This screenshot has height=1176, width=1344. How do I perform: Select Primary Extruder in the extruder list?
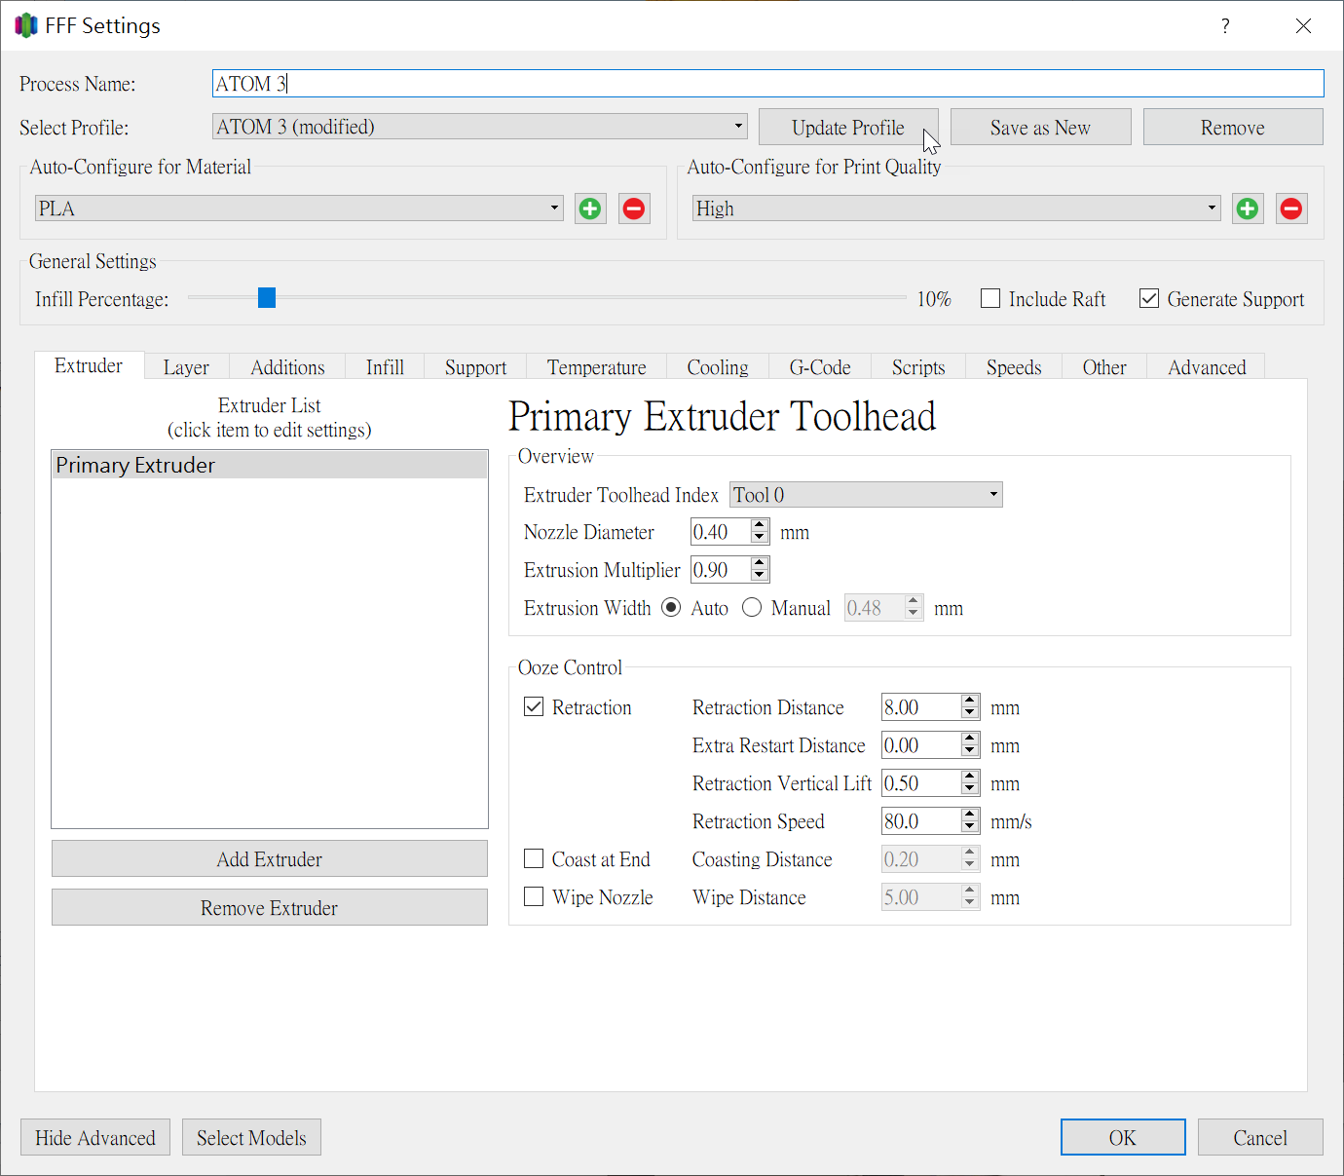pyautogui.click(x=270, y=466)
